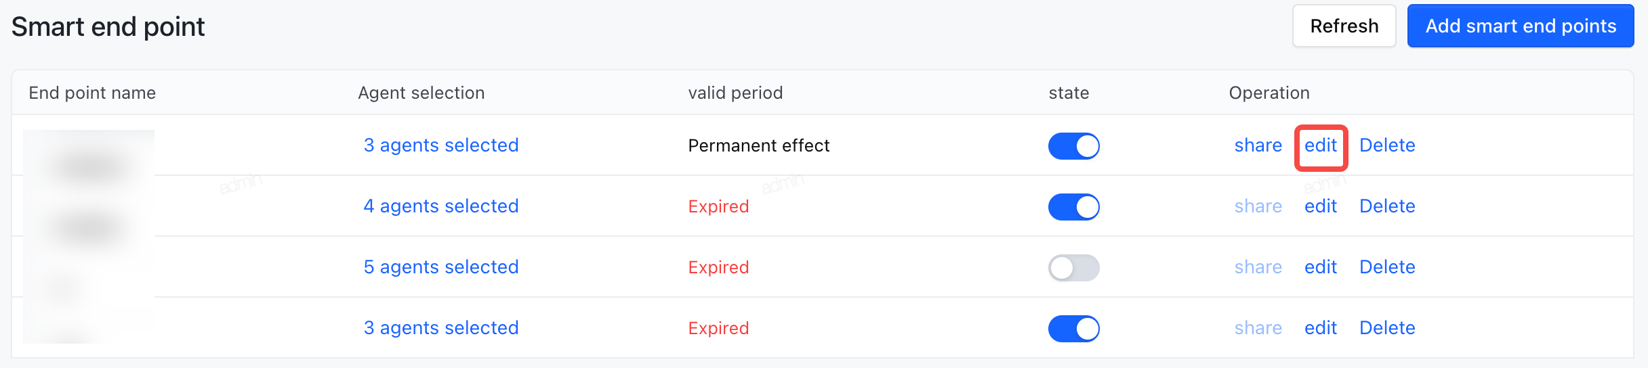Delete the end point with 4 agents
Image resolution: width=1648 pixels, height=368 pixels.
1387,206
